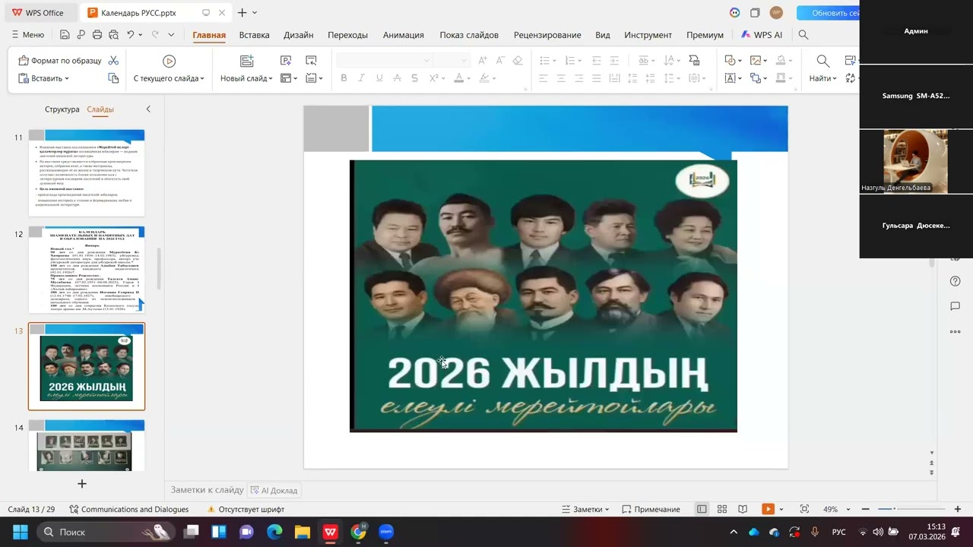Image resolution: width=973 pixels, height=547 pixels.
Task: Toggle normal view button in status bar
Action: [x=702, y=509]
